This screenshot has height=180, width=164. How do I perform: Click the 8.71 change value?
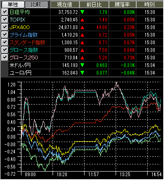(x=103, y=43)
